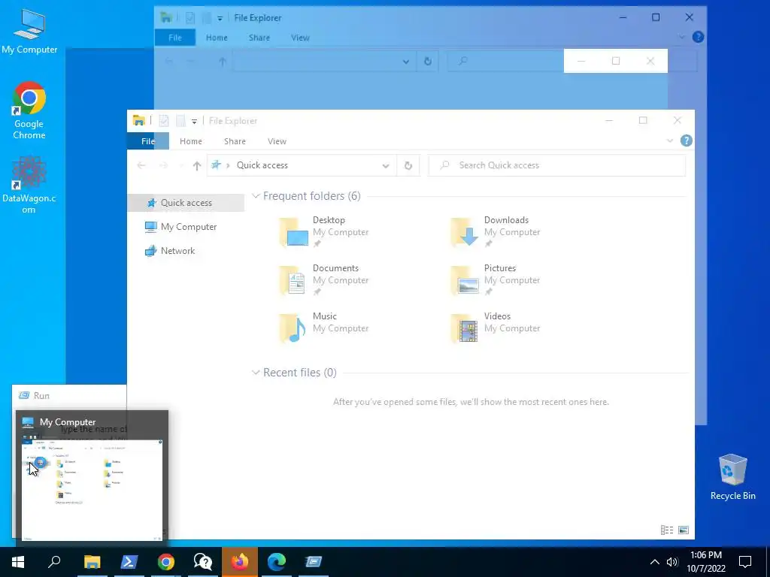Switch to details view layout icon

tap(667, 530)
